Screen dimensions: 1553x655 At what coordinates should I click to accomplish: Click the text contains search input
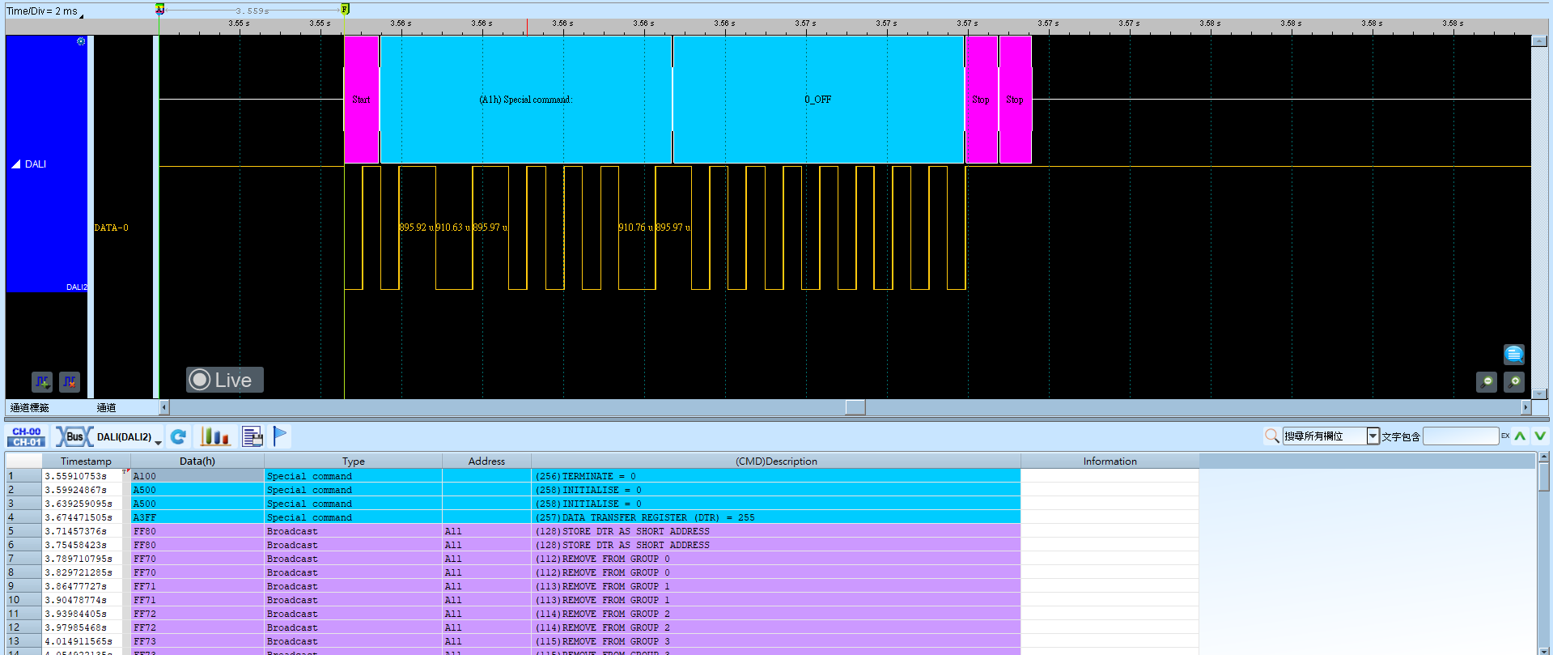tap(1461, 436)
